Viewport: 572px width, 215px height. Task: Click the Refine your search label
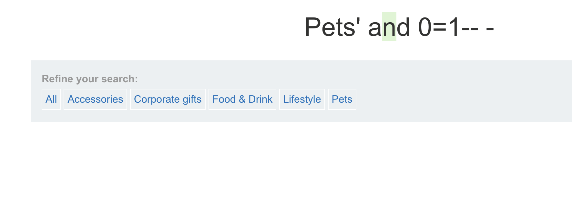tap(90, 79)
